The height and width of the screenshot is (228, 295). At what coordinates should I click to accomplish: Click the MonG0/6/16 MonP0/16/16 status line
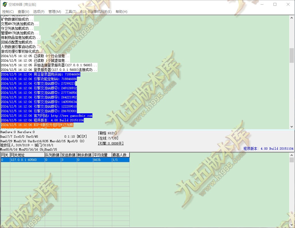tap(29, 149)
